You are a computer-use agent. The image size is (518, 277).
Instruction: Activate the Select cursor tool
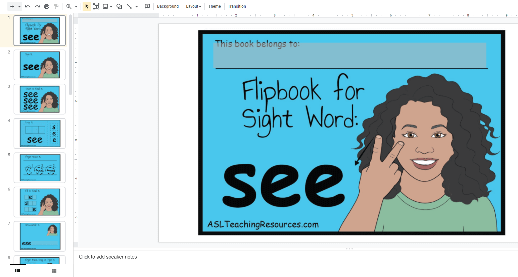click(87, 6)
